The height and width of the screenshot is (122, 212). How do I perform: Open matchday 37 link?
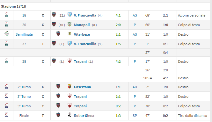(x=24, y=44)
